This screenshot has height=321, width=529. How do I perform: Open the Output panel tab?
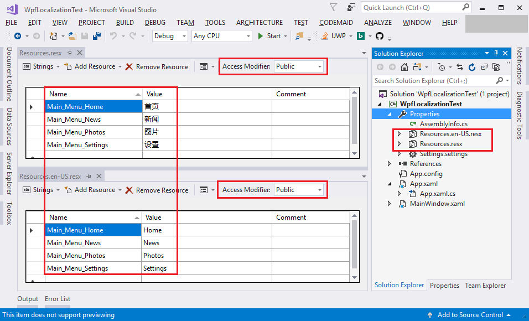coord(28,299)
